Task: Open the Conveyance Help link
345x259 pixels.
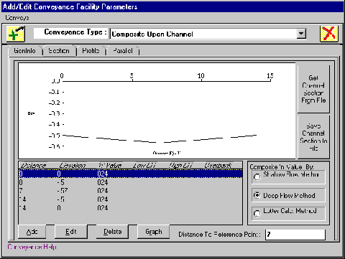Action: point(32,247)
